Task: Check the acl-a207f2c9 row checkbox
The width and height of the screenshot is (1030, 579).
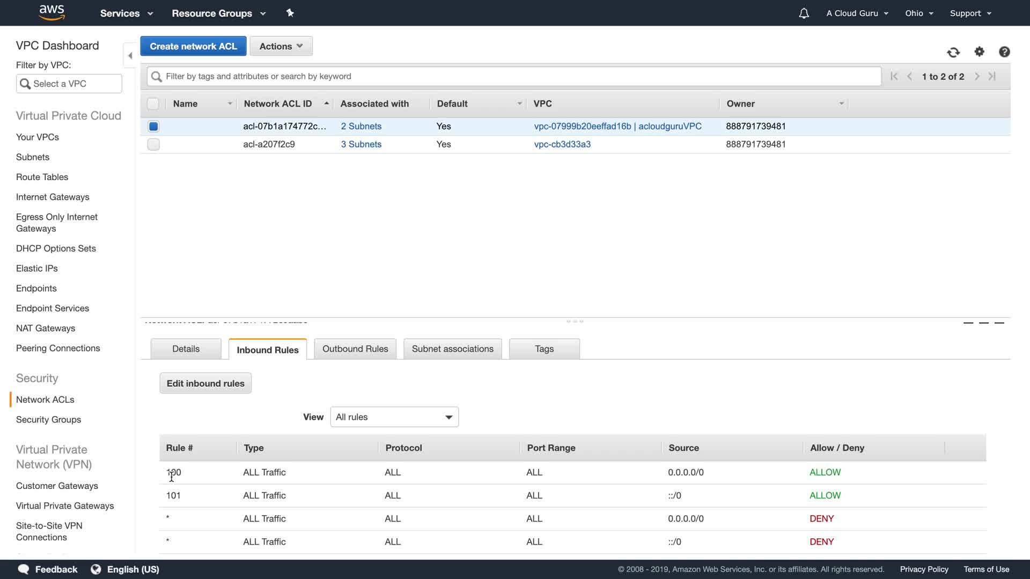Action: pyautogui.click(x=153, y=144)
